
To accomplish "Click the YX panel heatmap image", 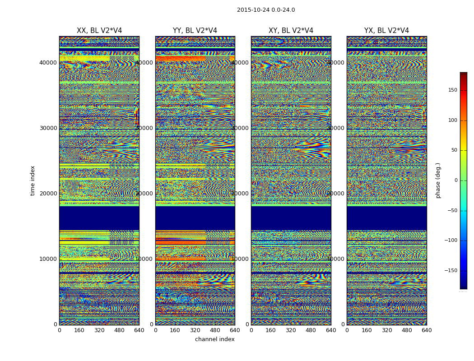I will (386, 180).
